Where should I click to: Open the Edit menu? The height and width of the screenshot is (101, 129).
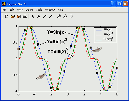point(12,10)
